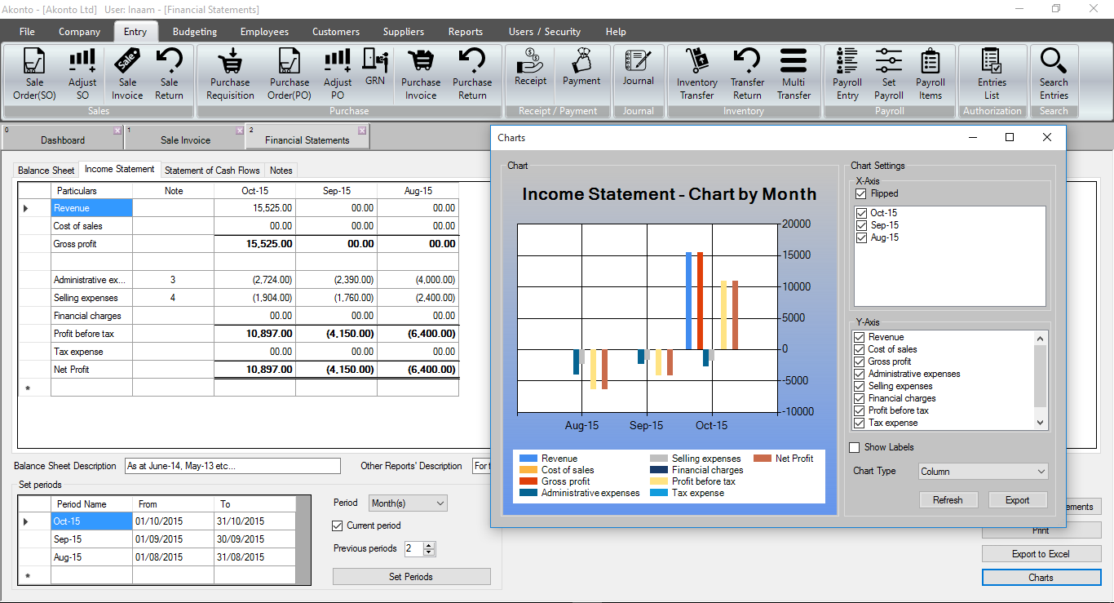1114x603 pixels.
Task: Switch to the Balance Sheet tab
Action: pyautogui.click(x=46, y=171)
